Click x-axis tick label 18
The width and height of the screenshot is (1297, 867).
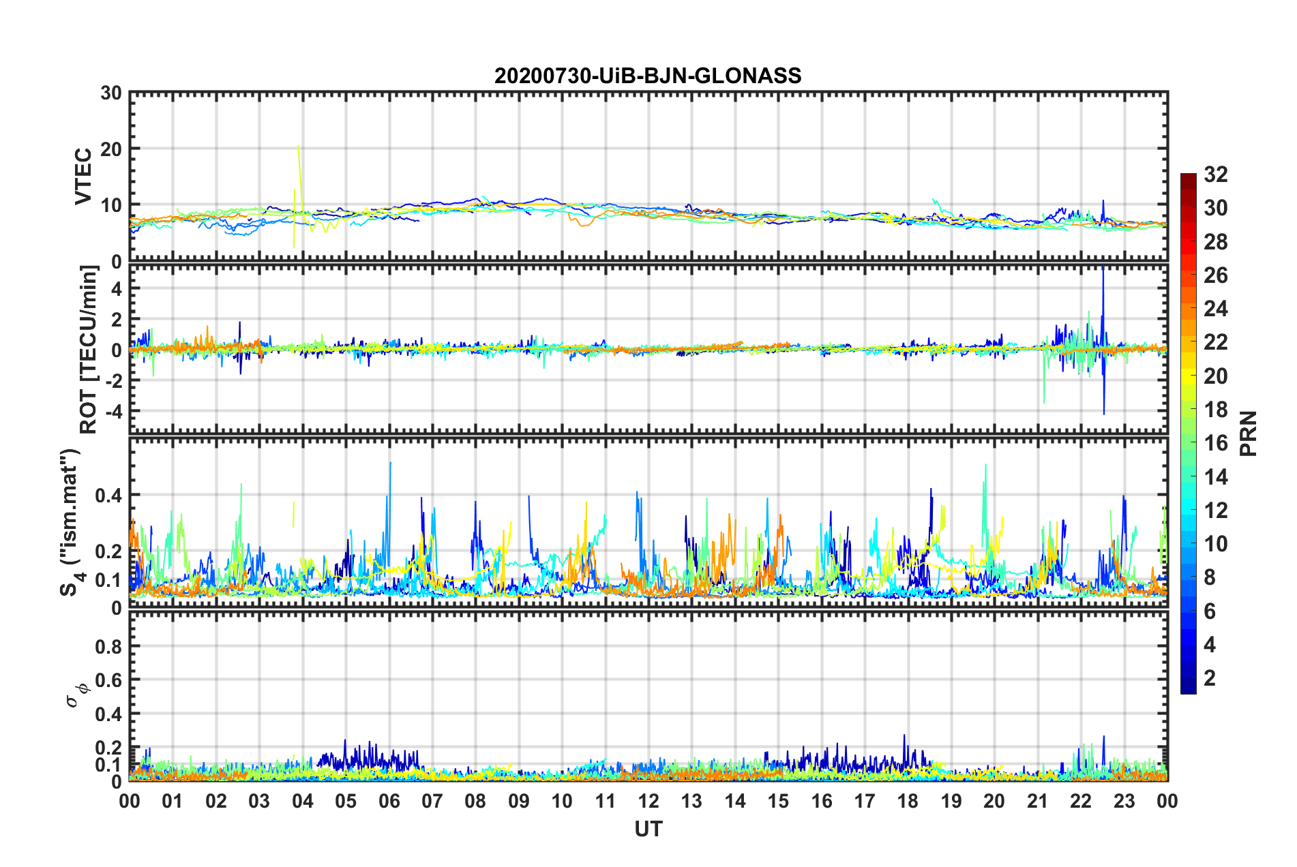click(x=908, y=801)
